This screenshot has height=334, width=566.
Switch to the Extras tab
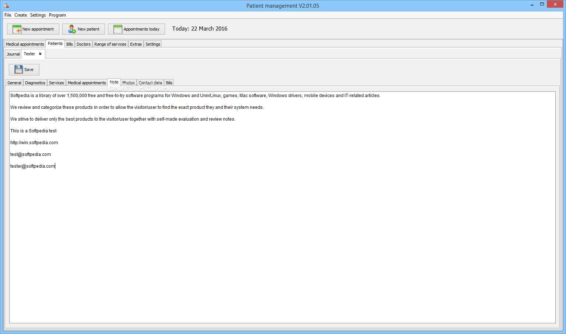(x=136, y=44)
